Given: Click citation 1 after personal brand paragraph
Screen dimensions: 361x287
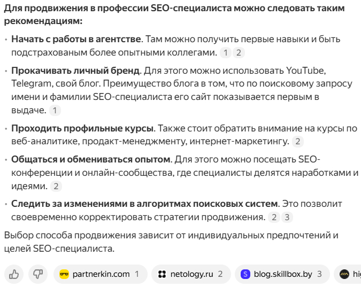Looking at the screenshot, I should 55,110.
